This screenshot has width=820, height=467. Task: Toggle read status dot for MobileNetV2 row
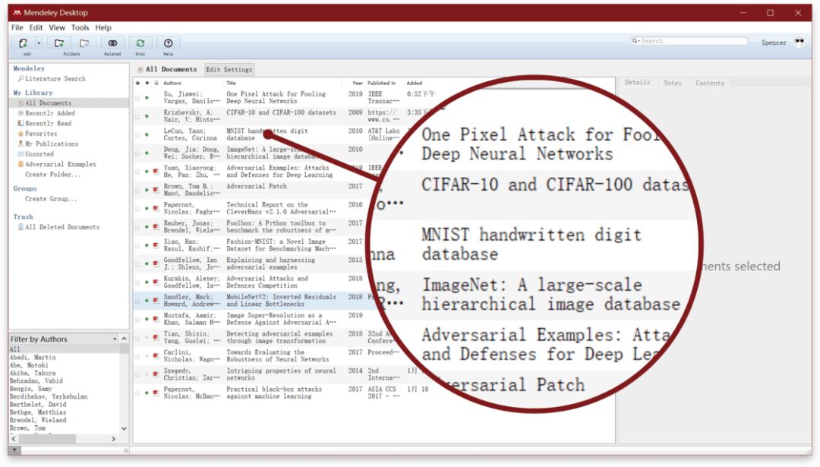[x=147, y=300]
